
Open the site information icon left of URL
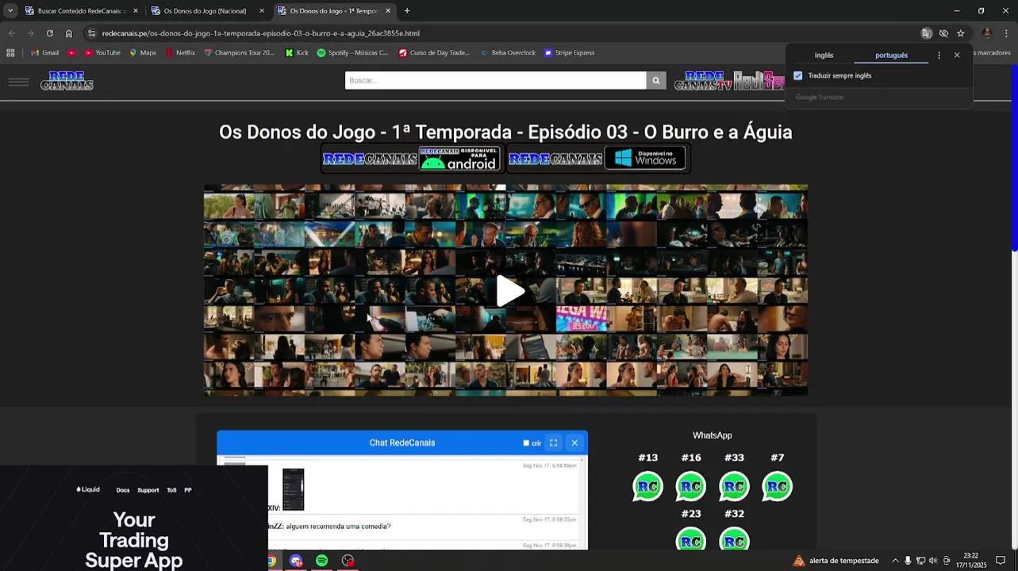(x=91, y=33)
